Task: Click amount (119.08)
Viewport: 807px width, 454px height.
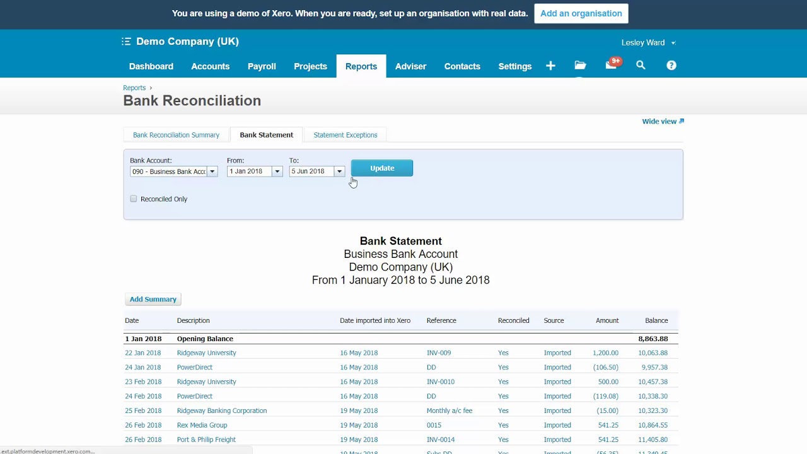Action: click(x=606, y=397)
